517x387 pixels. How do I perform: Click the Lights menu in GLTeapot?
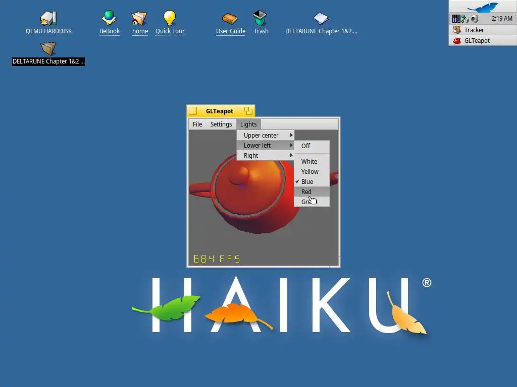tap(248, 124)
